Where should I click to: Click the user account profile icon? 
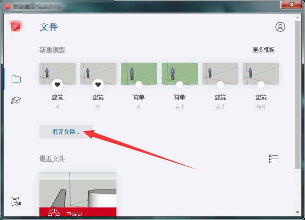coord(280,27)
